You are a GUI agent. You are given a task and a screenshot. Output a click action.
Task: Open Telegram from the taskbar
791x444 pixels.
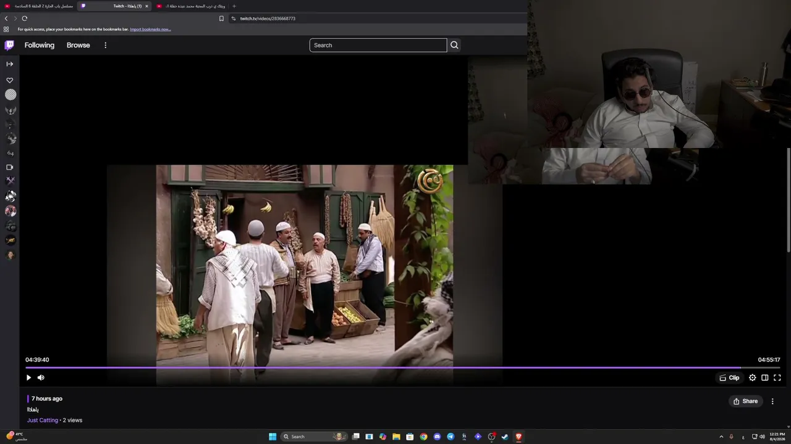[450, 437]
